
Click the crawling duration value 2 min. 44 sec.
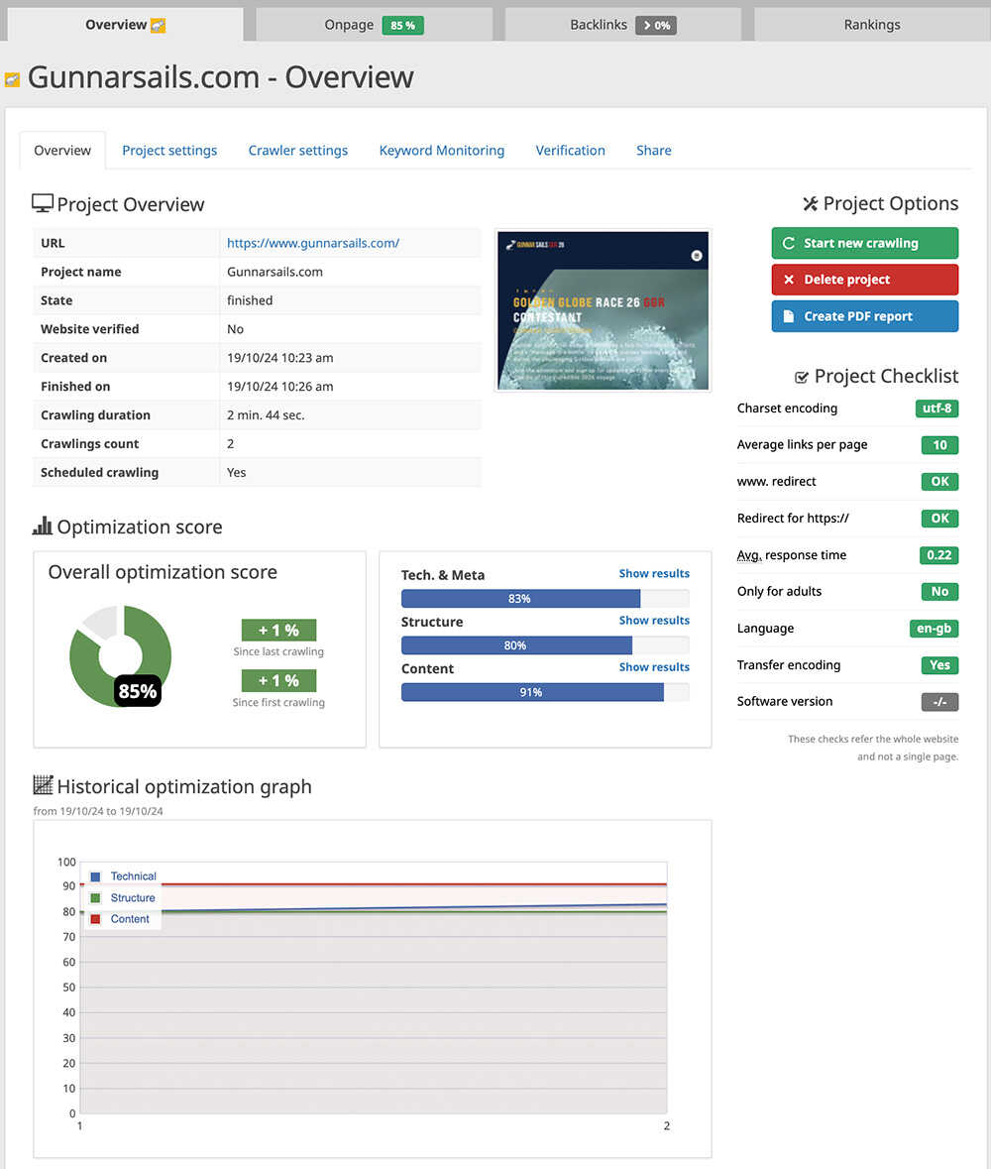point(266,415)
